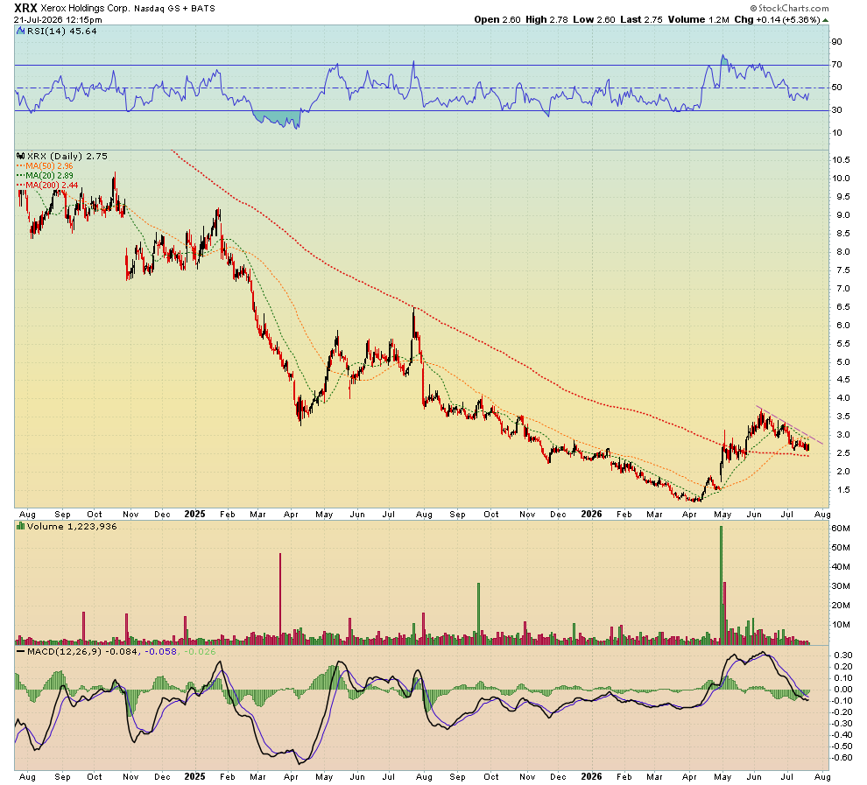
Task: Select the XRX ticker symbol in header
Action: (x=25, y=8)
